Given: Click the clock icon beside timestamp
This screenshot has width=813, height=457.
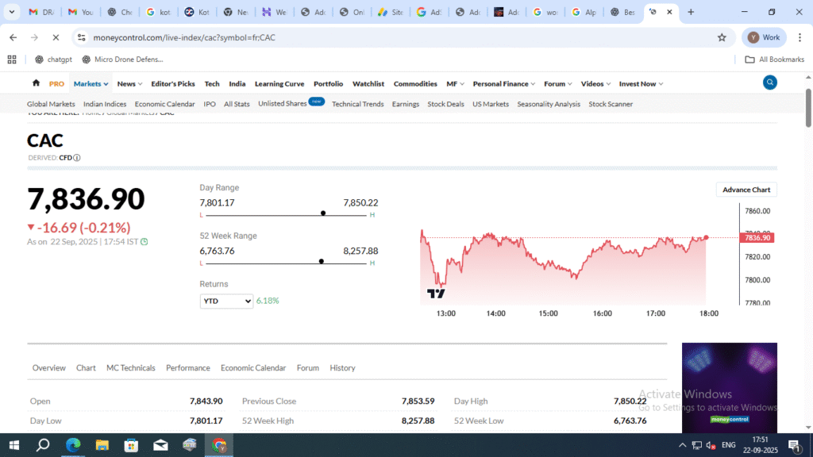Looking at the screenshot, I should click(x=144, y=242).
